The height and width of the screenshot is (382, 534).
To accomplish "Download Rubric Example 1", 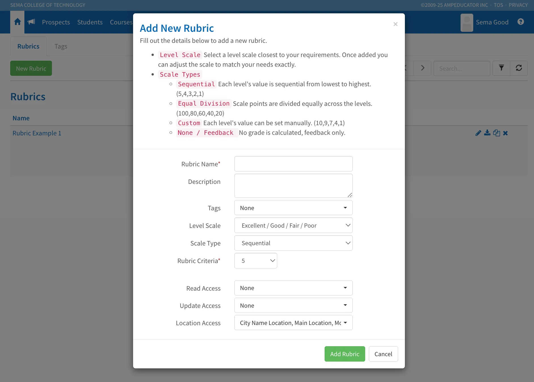I will (x=487, y=133).
